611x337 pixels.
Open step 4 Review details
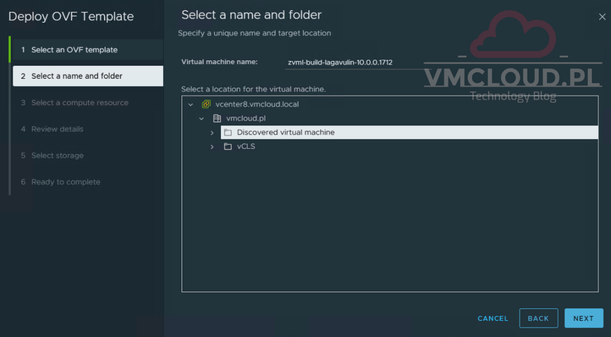57,129
